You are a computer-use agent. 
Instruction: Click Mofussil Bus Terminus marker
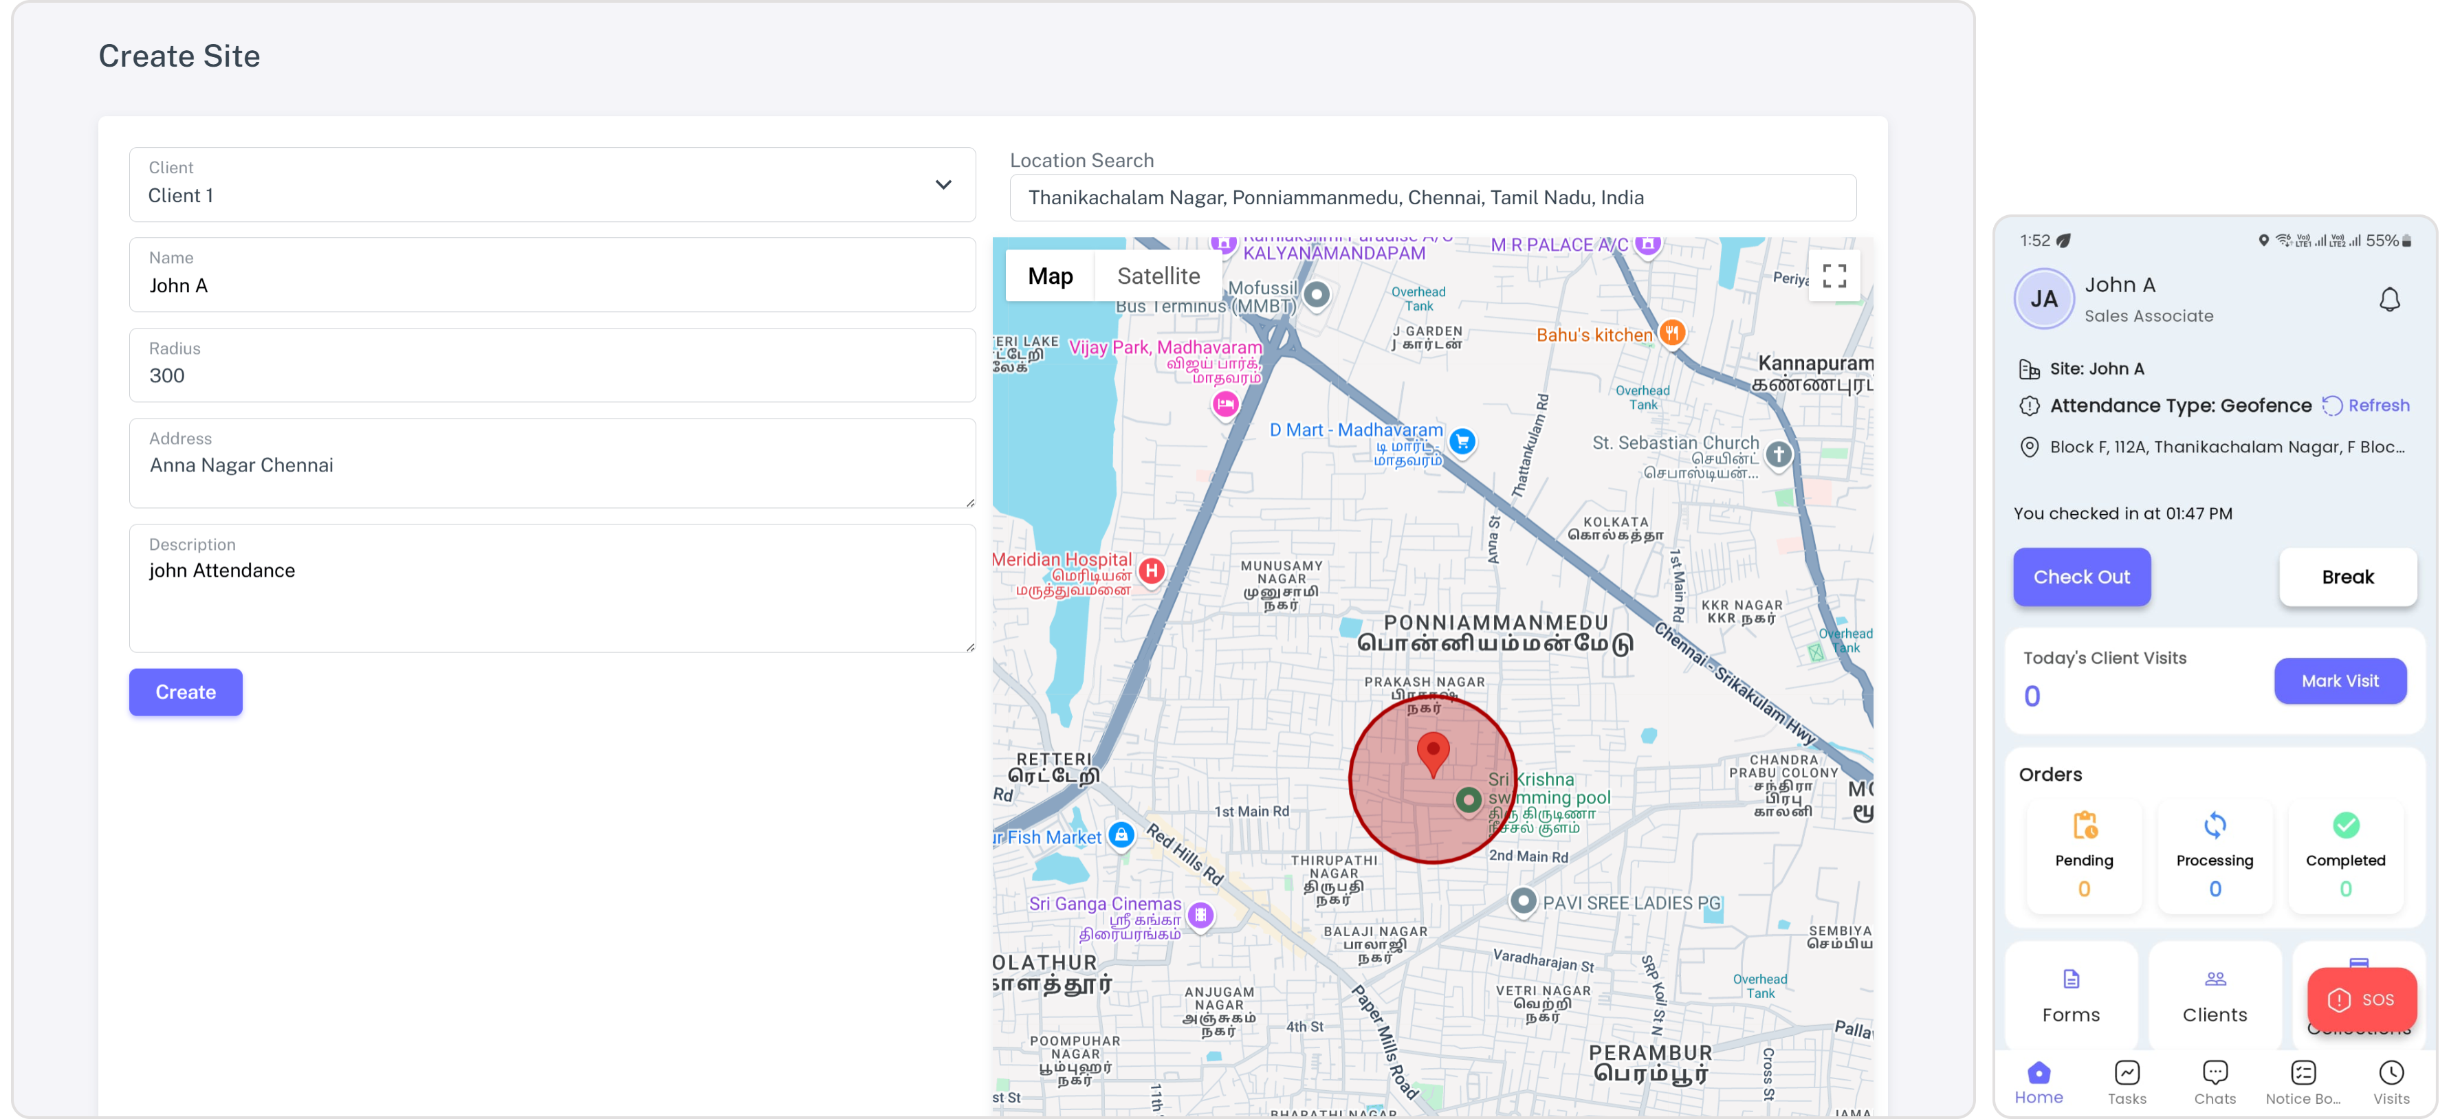(1317, 295)
